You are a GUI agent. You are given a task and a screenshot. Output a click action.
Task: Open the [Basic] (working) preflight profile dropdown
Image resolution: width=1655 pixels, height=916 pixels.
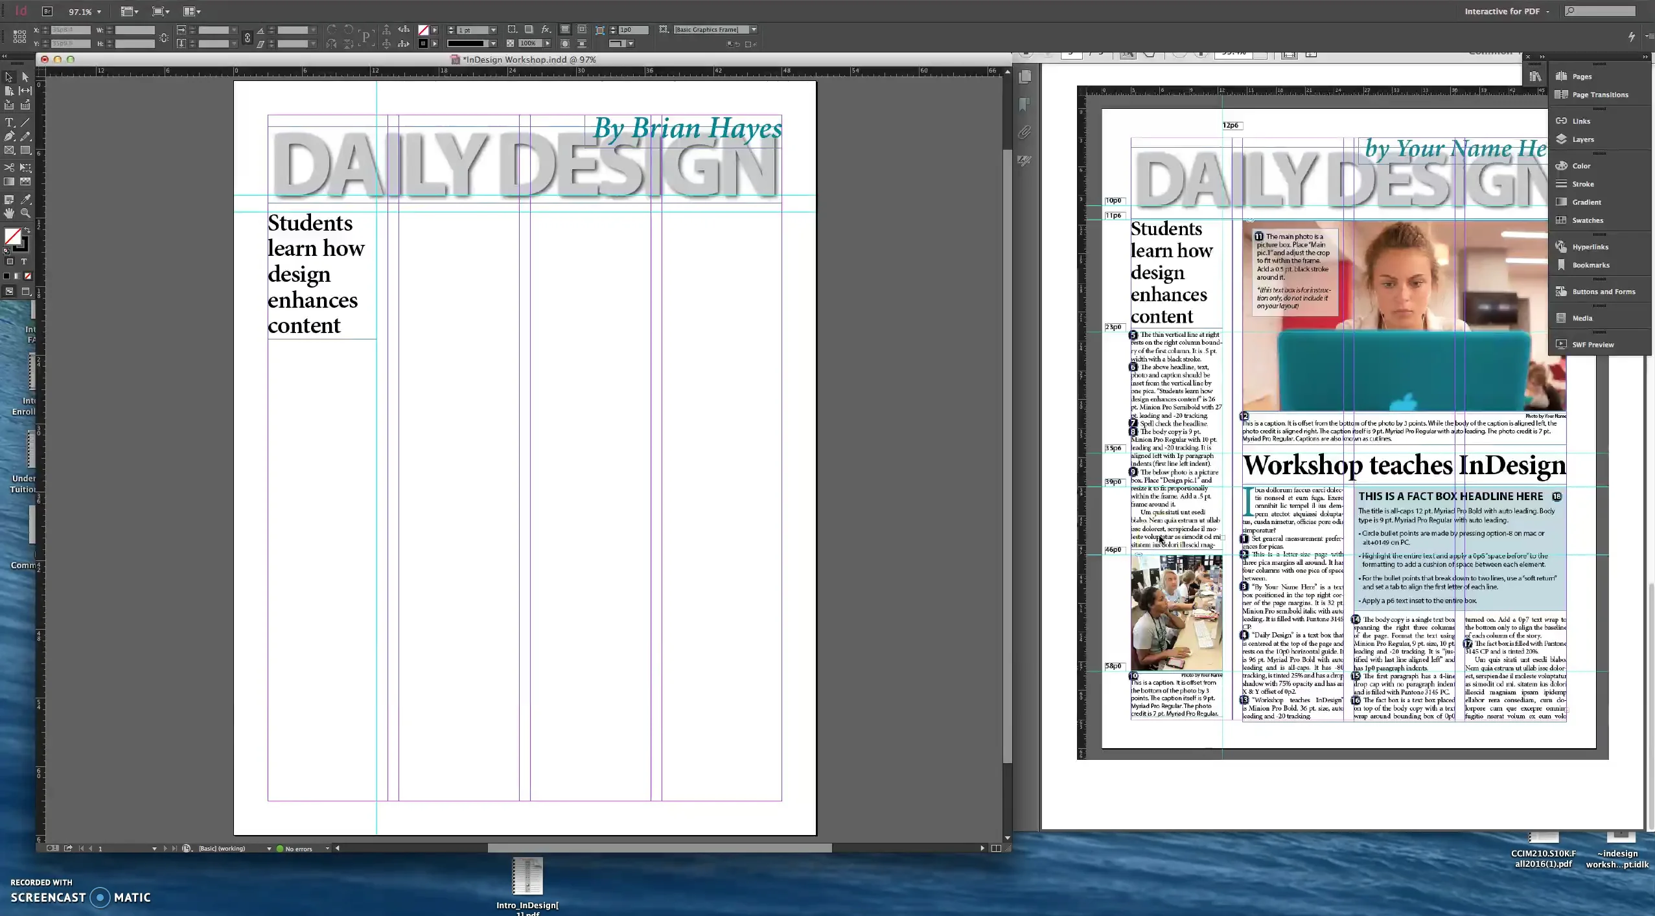pyautogui.click(x=268, y=848)
